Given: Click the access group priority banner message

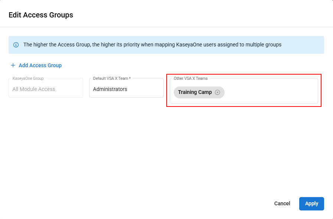Looking at the screenshot, I should click(x=152, y=45).
